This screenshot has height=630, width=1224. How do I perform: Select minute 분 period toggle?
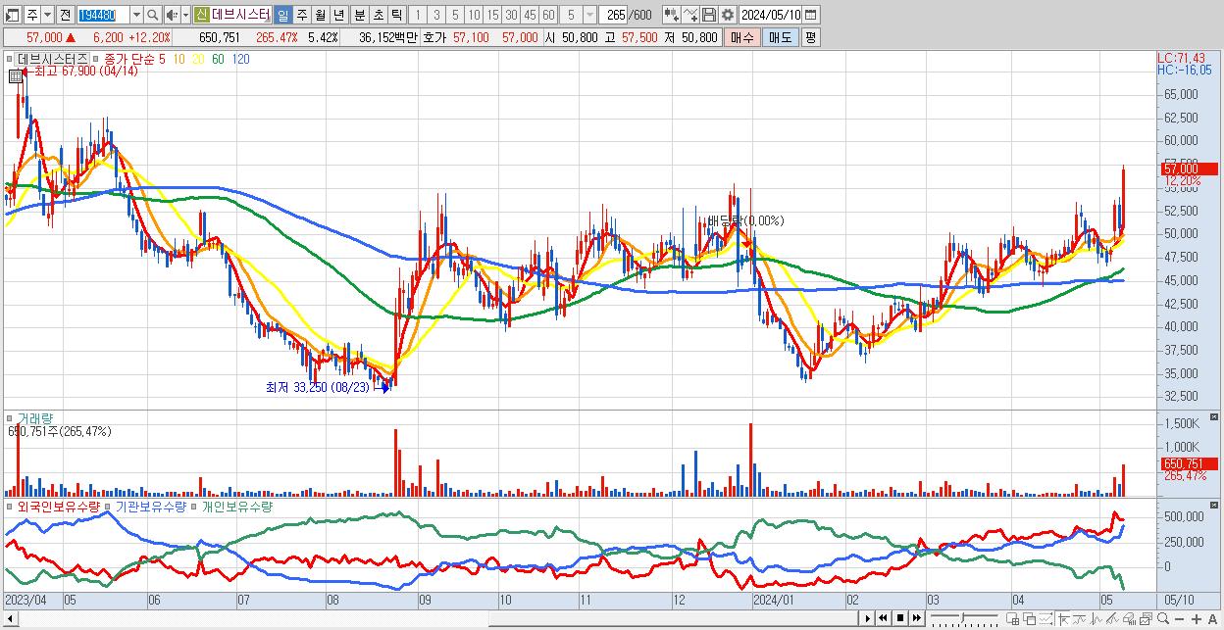pos(360,15)
